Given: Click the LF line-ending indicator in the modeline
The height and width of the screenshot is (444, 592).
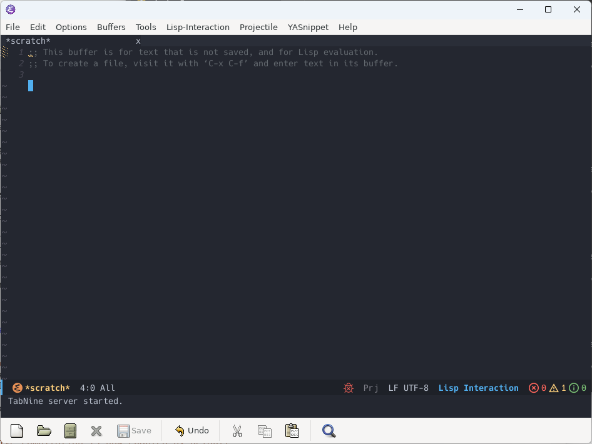Looking at the screenshot, I should pyautogui.click(x=393, y=388).
